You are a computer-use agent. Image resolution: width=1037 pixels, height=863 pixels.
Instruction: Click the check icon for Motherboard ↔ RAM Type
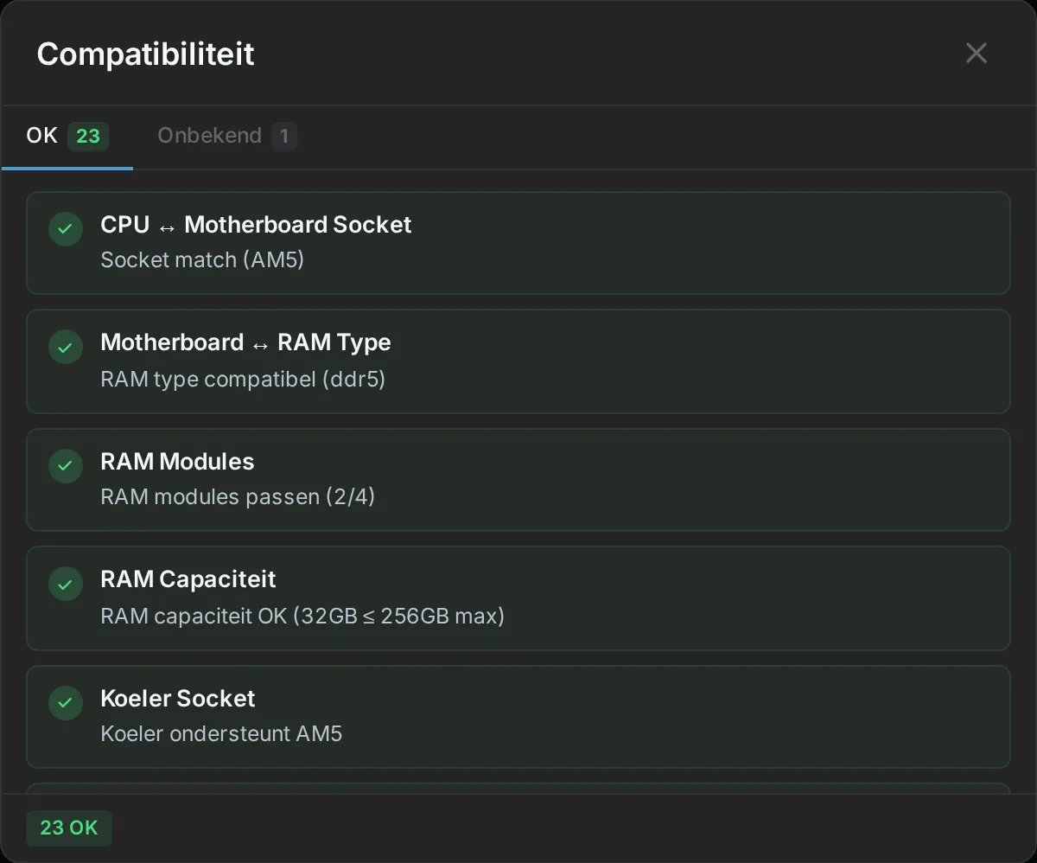65,348
